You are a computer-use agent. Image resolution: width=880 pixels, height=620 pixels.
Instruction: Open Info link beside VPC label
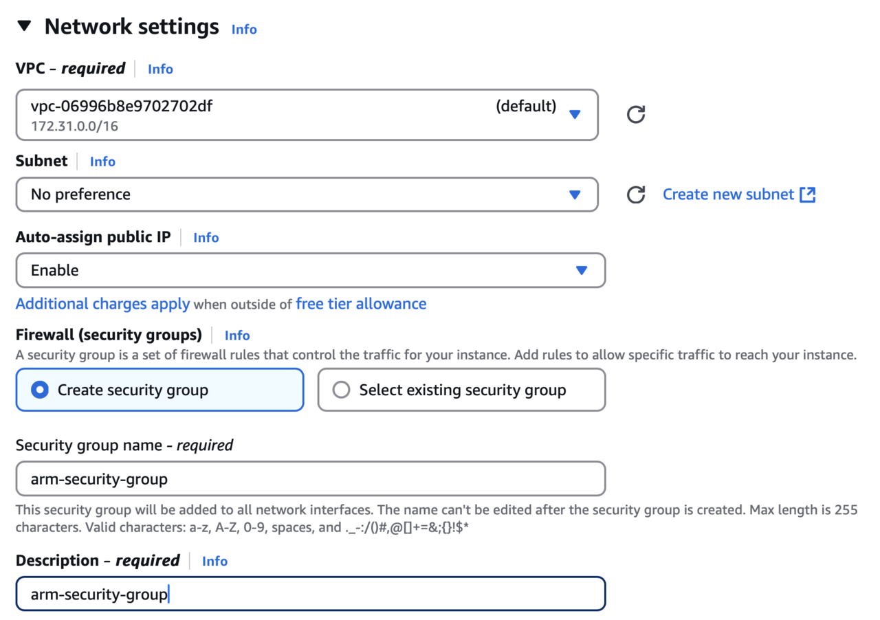[160, 69]
